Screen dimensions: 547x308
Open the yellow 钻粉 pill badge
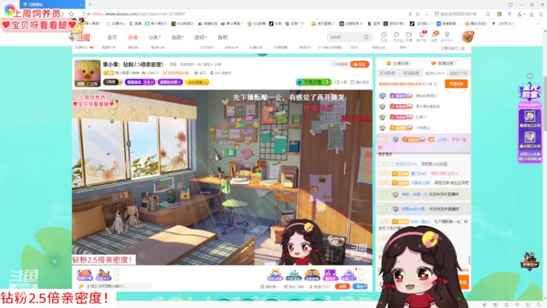coord(197,82)
